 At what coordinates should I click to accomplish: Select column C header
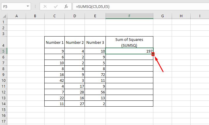pos(55,16)
